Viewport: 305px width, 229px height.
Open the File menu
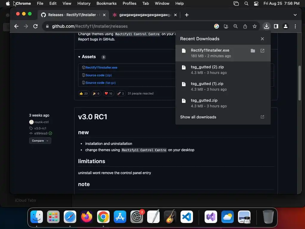coord(40,4)
